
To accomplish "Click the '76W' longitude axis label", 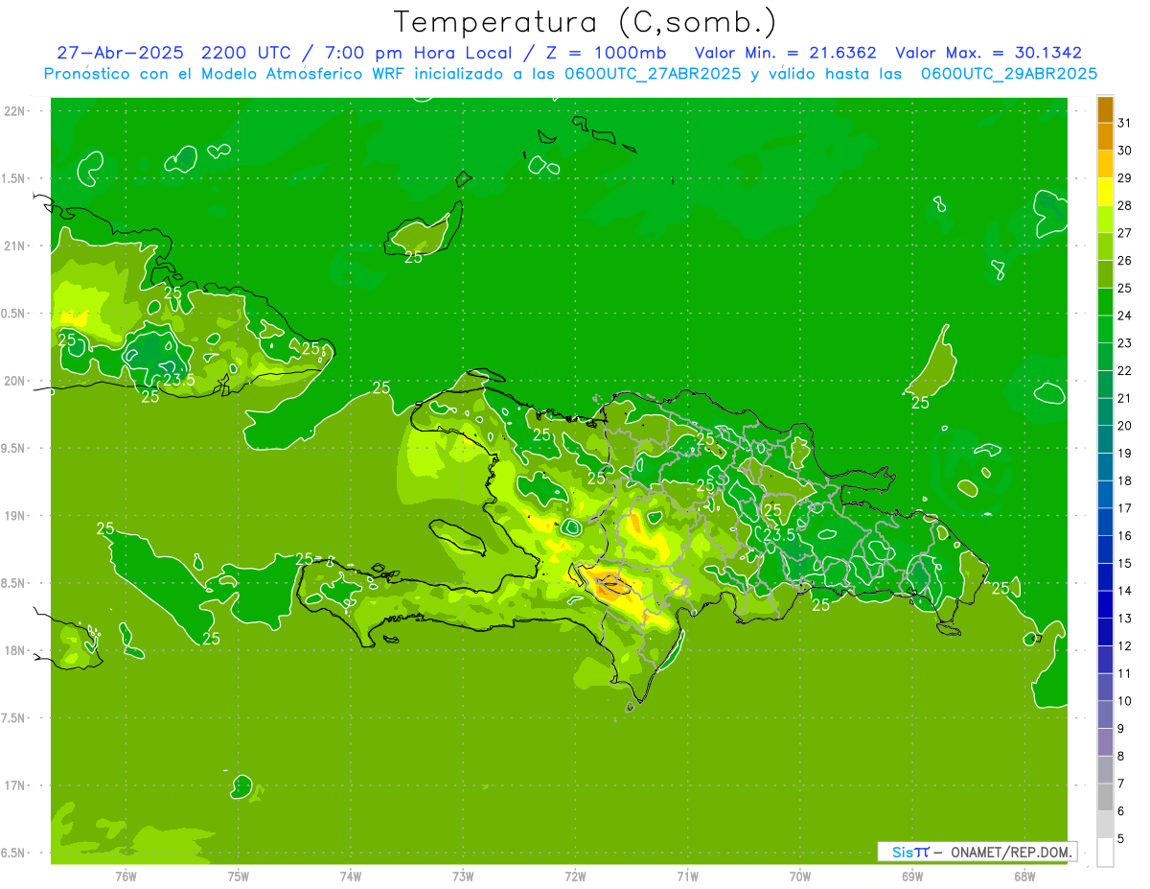I will pyautogui.click(x=126, y=877).
